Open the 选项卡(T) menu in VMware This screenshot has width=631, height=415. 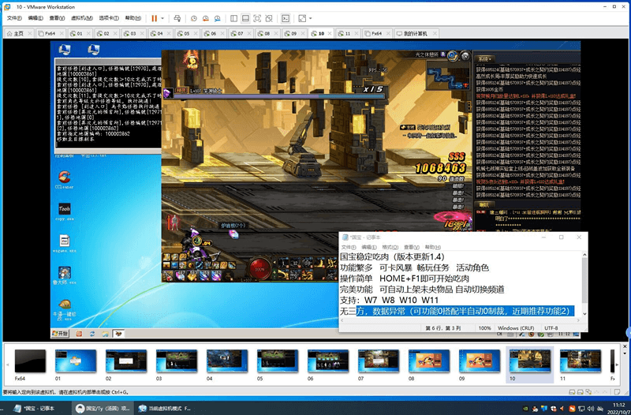[x=109, y=18]
